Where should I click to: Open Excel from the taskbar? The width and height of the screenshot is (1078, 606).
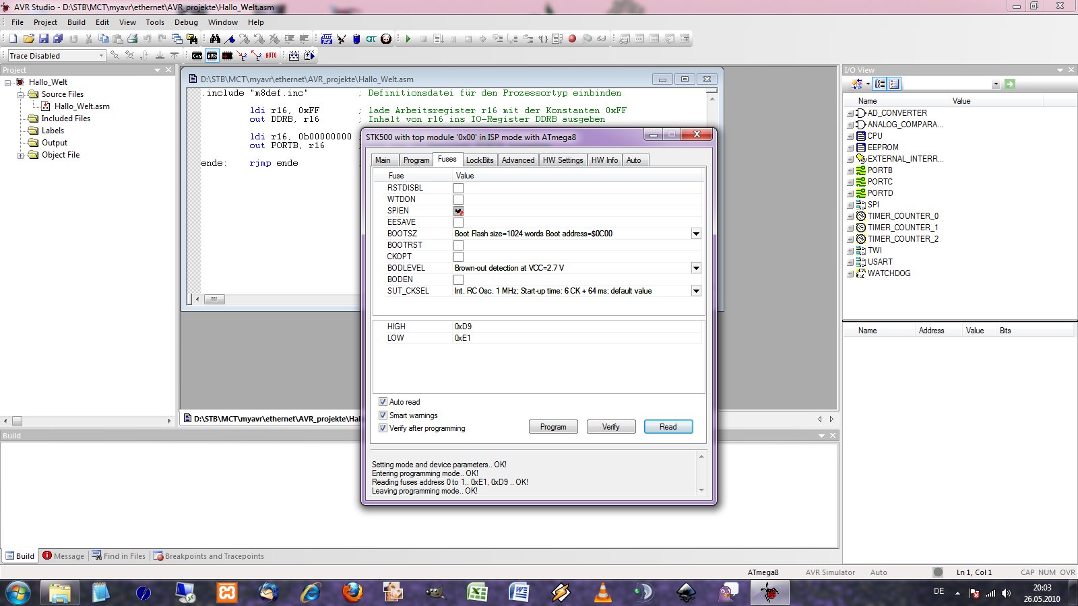tap(478, 593)
